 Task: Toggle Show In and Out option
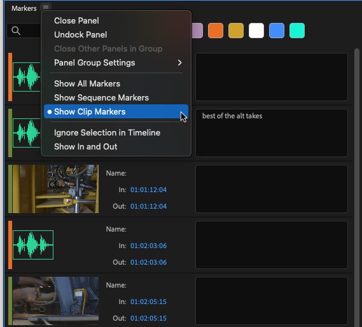pos(86,147)
